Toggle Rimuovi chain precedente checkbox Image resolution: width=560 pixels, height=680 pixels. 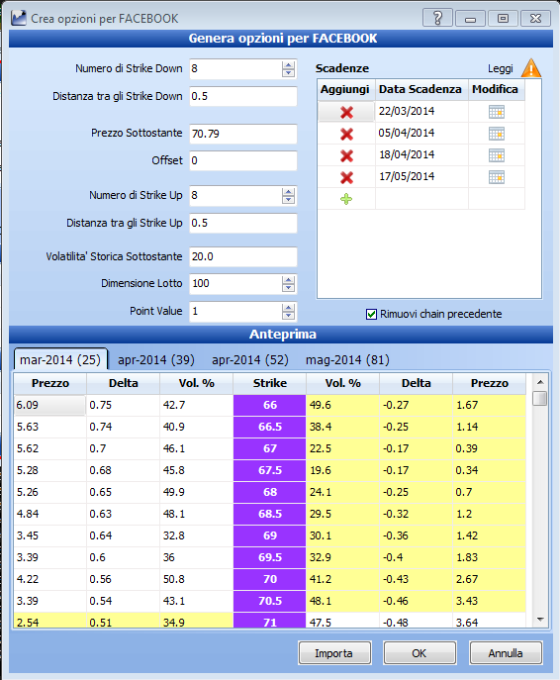pos(371,314)
